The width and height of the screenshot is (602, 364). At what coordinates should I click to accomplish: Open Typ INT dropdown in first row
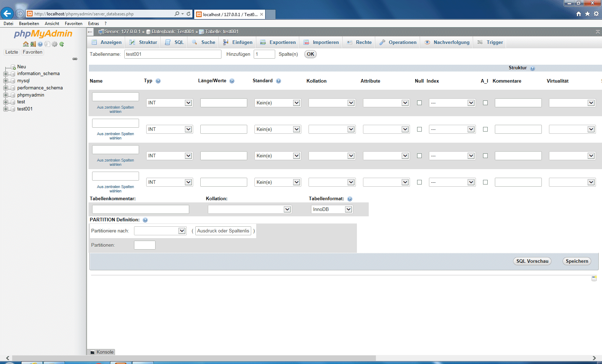(x=169, y=103)
